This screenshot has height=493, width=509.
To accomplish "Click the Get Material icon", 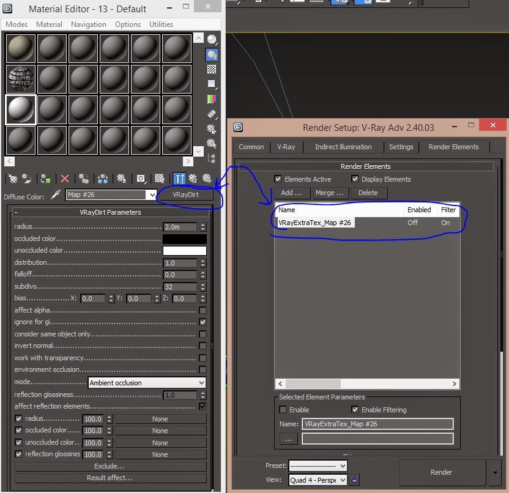I will (13, 179).
